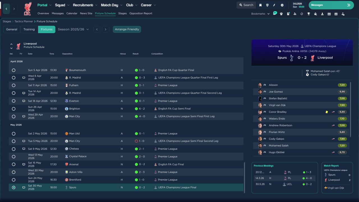Image resolution: width=359 pixels, height=202 pixels.
Task: Open the News Site sub-tab
Action: [86, 13]
